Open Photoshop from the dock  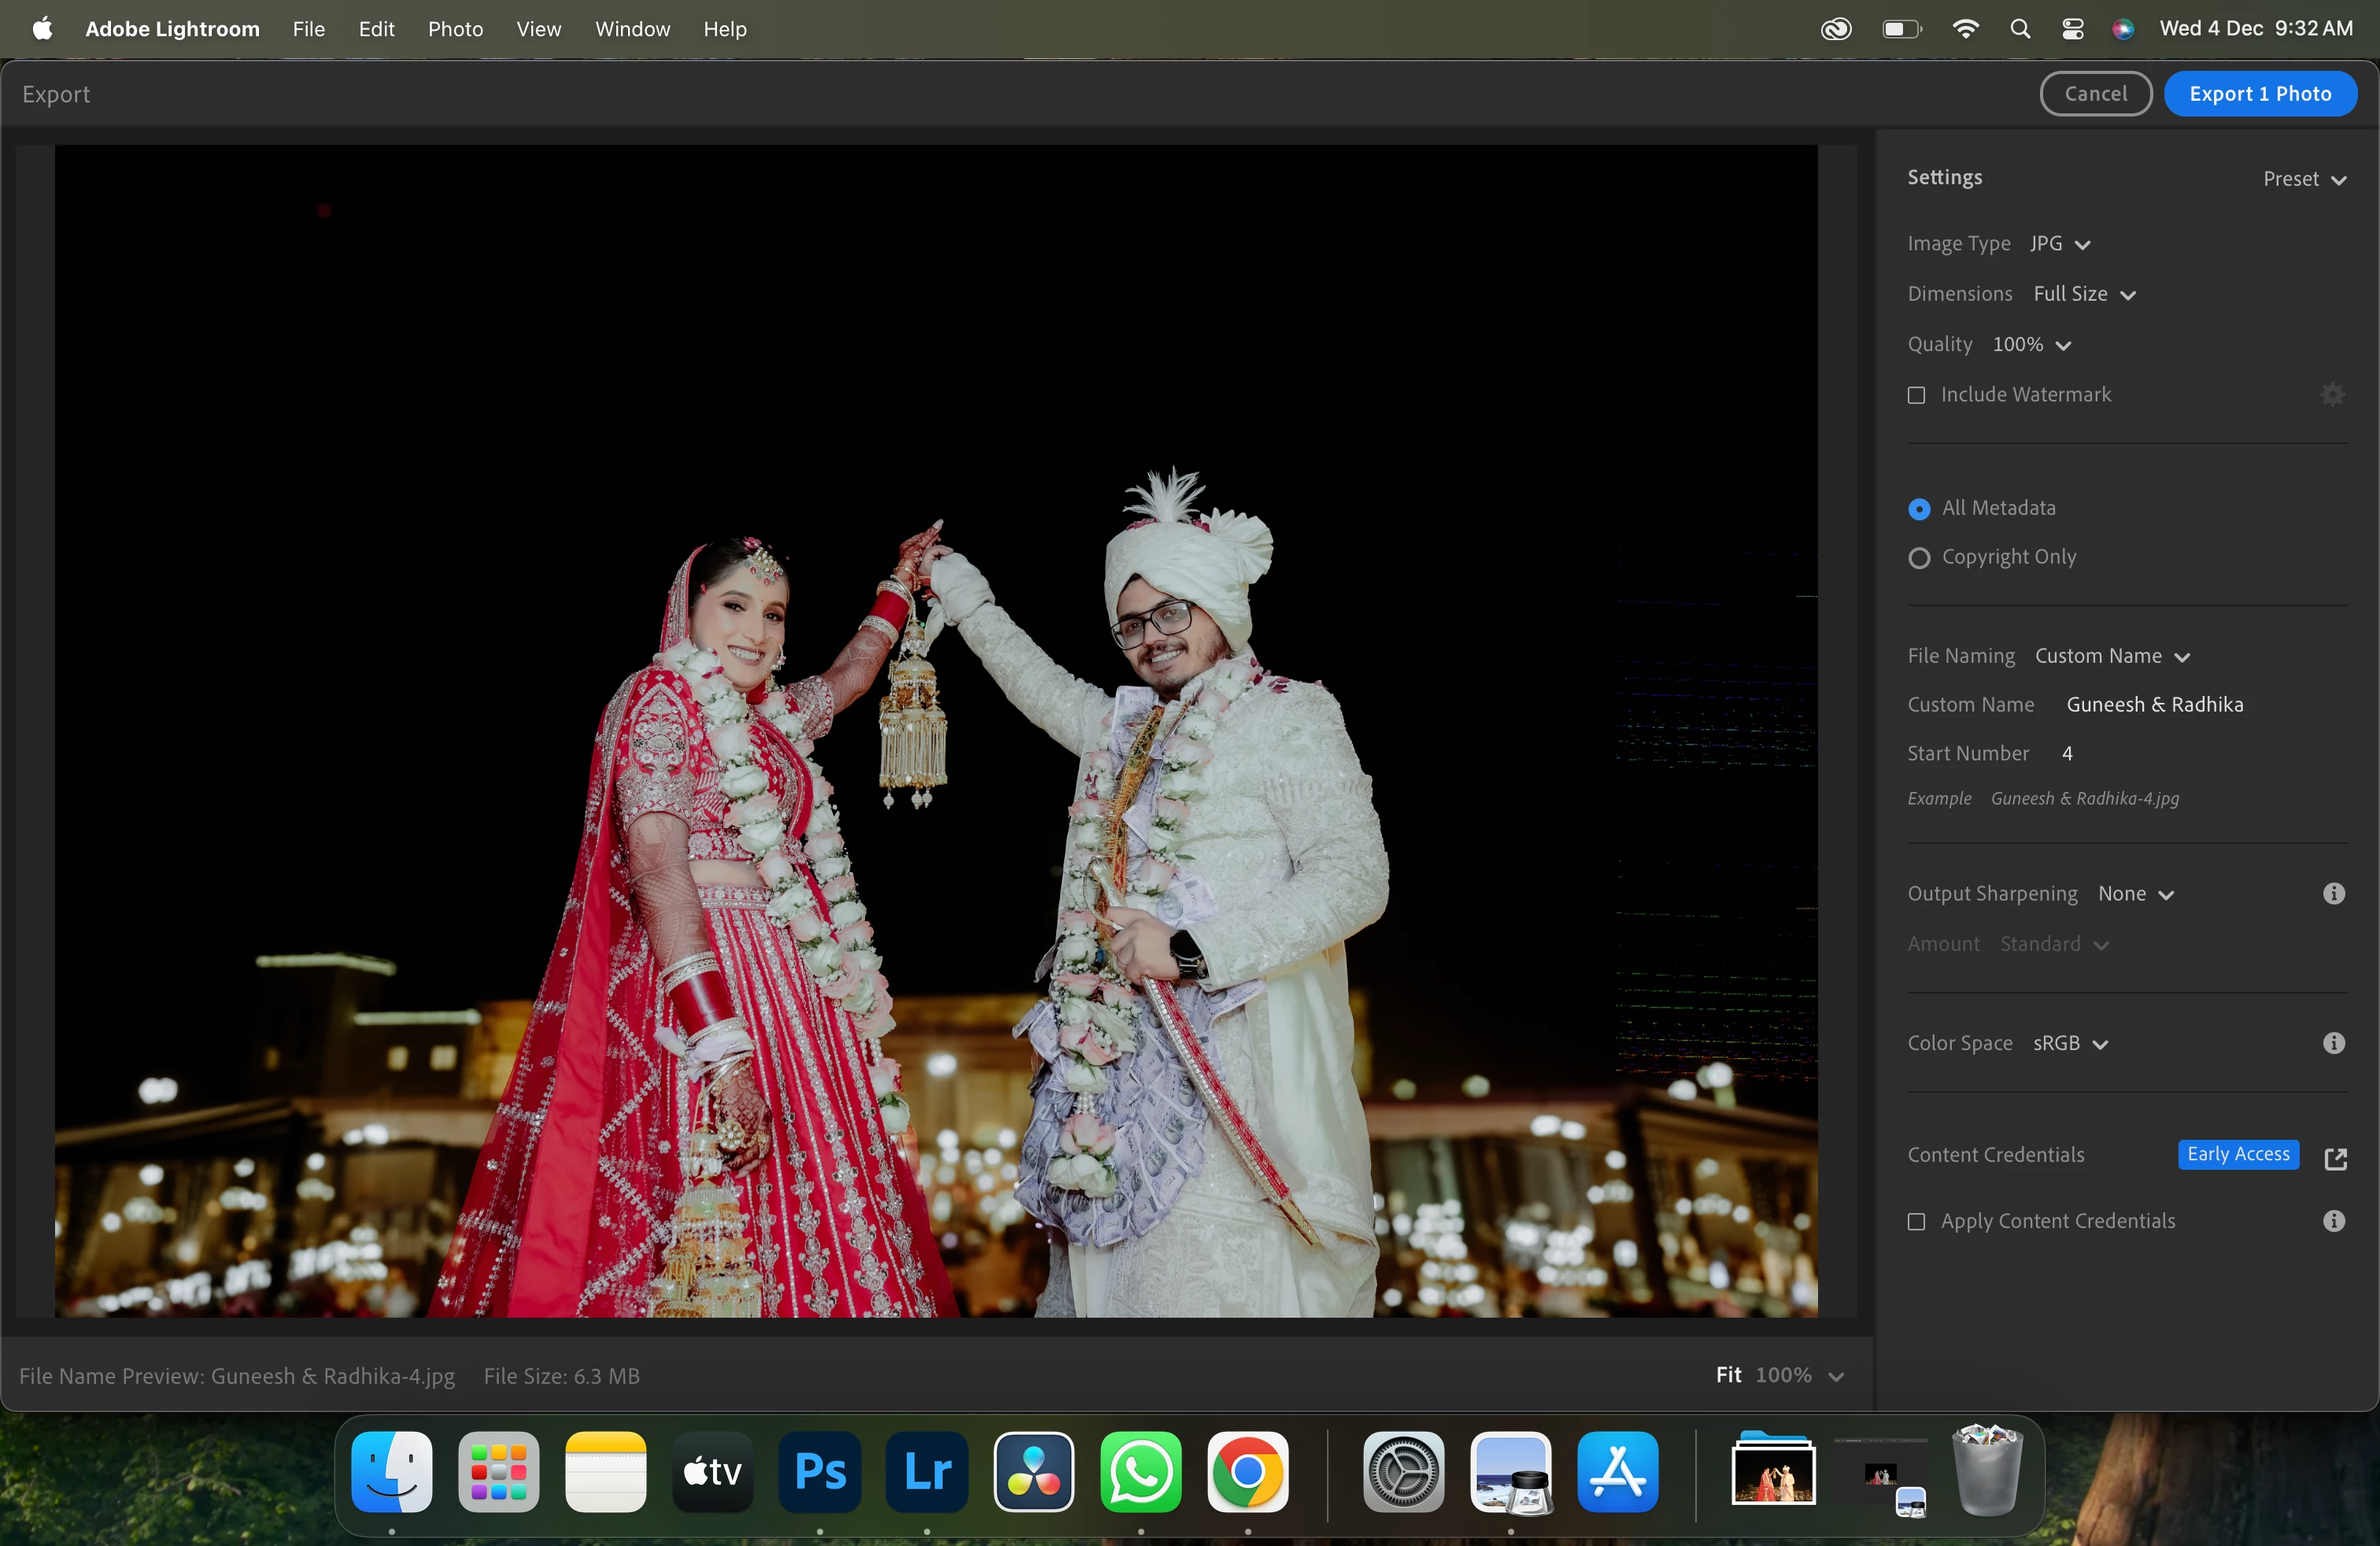[819, 1472]
